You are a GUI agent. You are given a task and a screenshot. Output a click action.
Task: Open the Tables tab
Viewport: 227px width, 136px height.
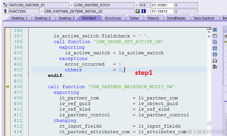pos(134,18)
